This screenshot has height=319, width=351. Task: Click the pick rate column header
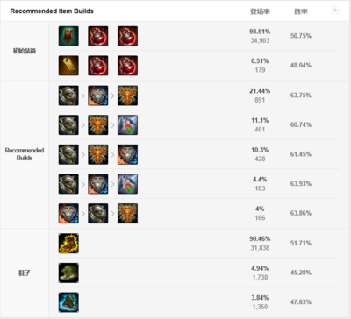pyautogui.click(x=260, y=11)
